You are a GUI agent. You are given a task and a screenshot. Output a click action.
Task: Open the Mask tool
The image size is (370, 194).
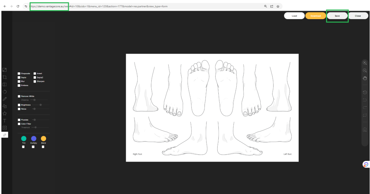5,128
